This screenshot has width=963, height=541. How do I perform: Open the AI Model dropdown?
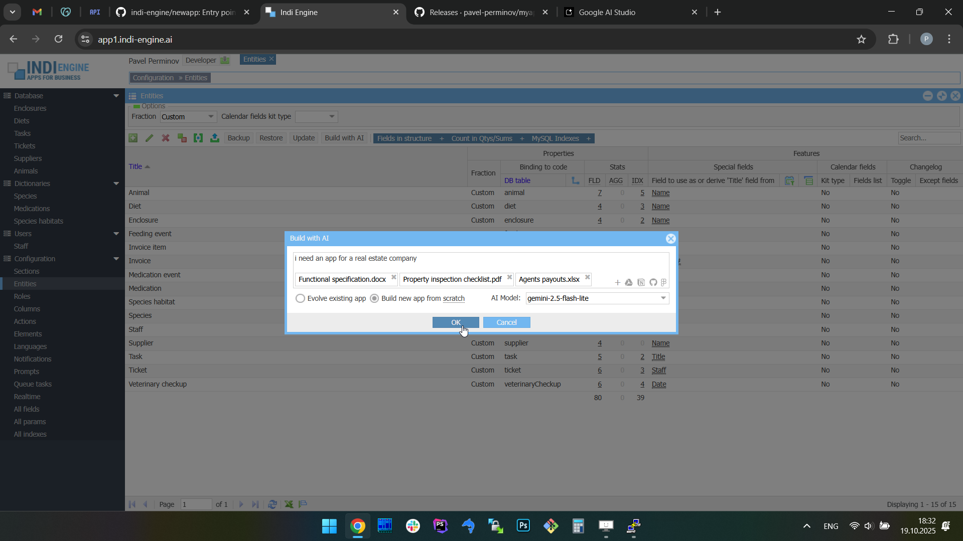(663, 298)
